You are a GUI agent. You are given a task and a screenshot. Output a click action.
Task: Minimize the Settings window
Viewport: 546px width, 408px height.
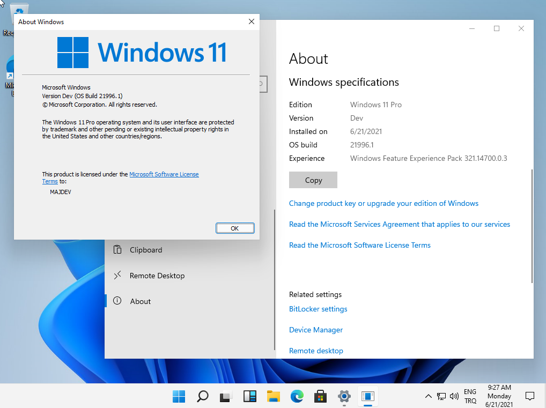472,28
